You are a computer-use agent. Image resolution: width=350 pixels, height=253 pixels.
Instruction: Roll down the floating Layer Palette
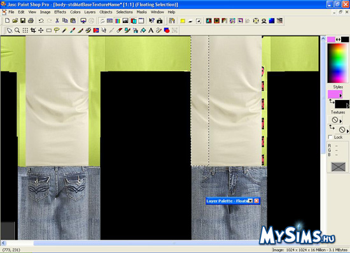(251, 201)
